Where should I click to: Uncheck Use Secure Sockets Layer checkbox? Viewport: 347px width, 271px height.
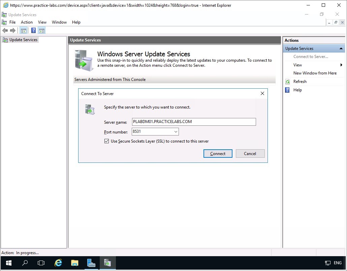point(107,141)
